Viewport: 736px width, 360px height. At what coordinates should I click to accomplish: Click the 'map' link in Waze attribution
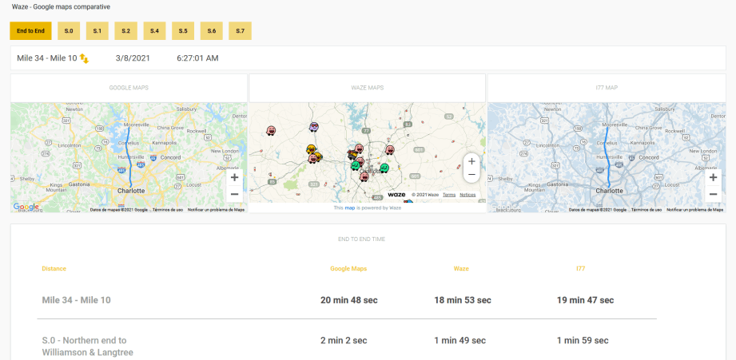(x=349, y=208)
